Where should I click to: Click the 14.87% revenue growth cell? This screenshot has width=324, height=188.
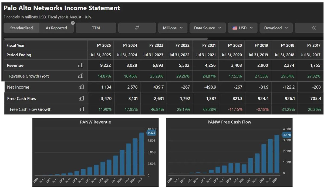(x=104, y=76)
